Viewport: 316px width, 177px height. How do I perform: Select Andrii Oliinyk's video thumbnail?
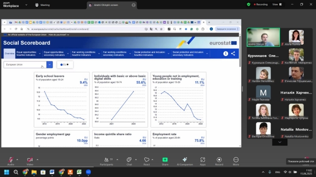(x=263, y=37)
